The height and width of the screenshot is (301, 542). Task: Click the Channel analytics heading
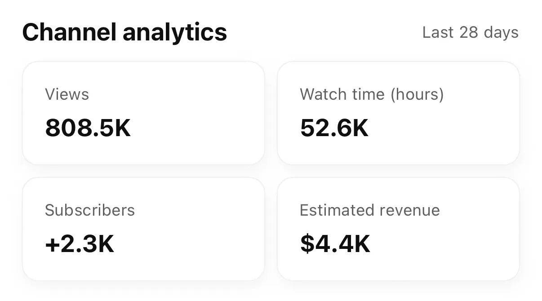[x=125, y=31]
